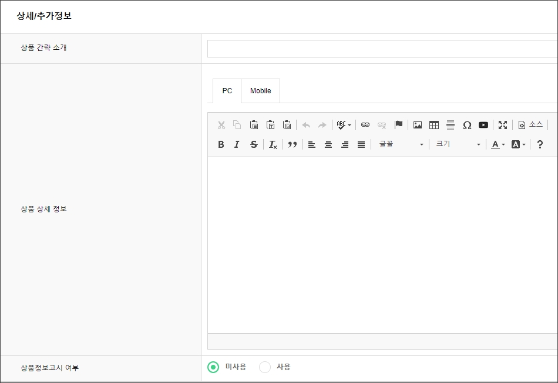Insert a table into the editor
The image size is (558, 383).
(x=434, y=125)
